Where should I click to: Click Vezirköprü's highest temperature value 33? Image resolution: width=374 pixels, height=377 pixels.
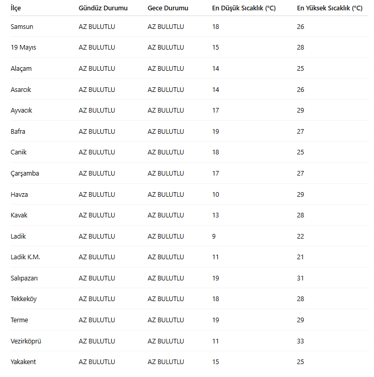coord(301,341)
